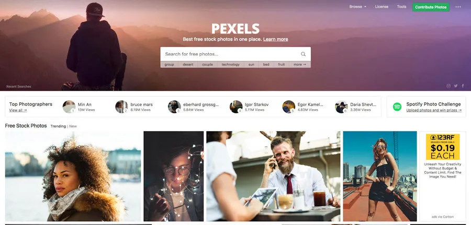
Task: Open View all top photographers link
Action: 18,110
